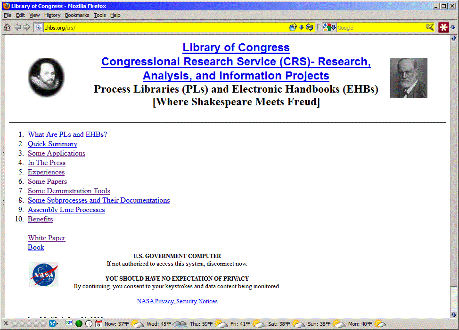Open the File menu
Image resolution: width=459 pixels, height=330 pixels.
point(8,15)
